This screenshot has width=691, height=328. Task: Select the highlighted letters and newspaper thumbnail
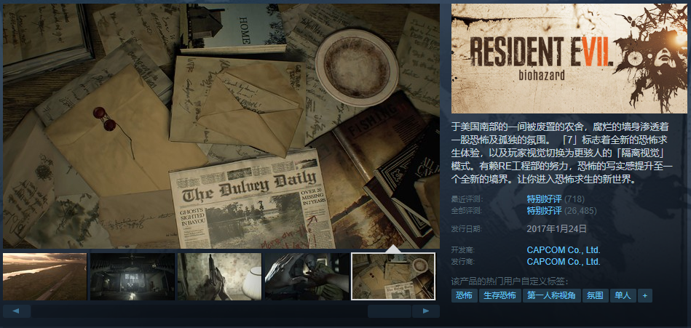click(393, 276)
